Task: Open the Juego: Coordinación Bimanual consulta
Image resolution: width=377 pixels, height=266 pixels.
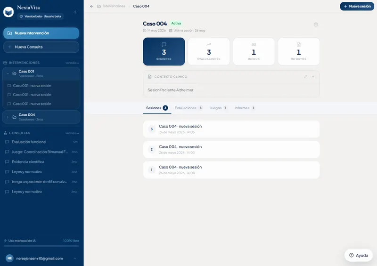Action: click(41, 152)
